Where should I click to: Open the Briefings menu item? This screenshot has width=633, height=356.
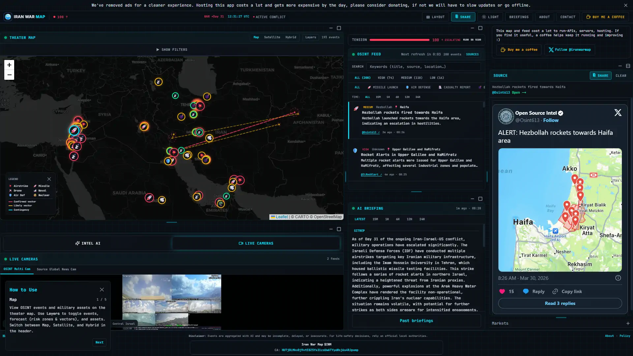point(519,17)
